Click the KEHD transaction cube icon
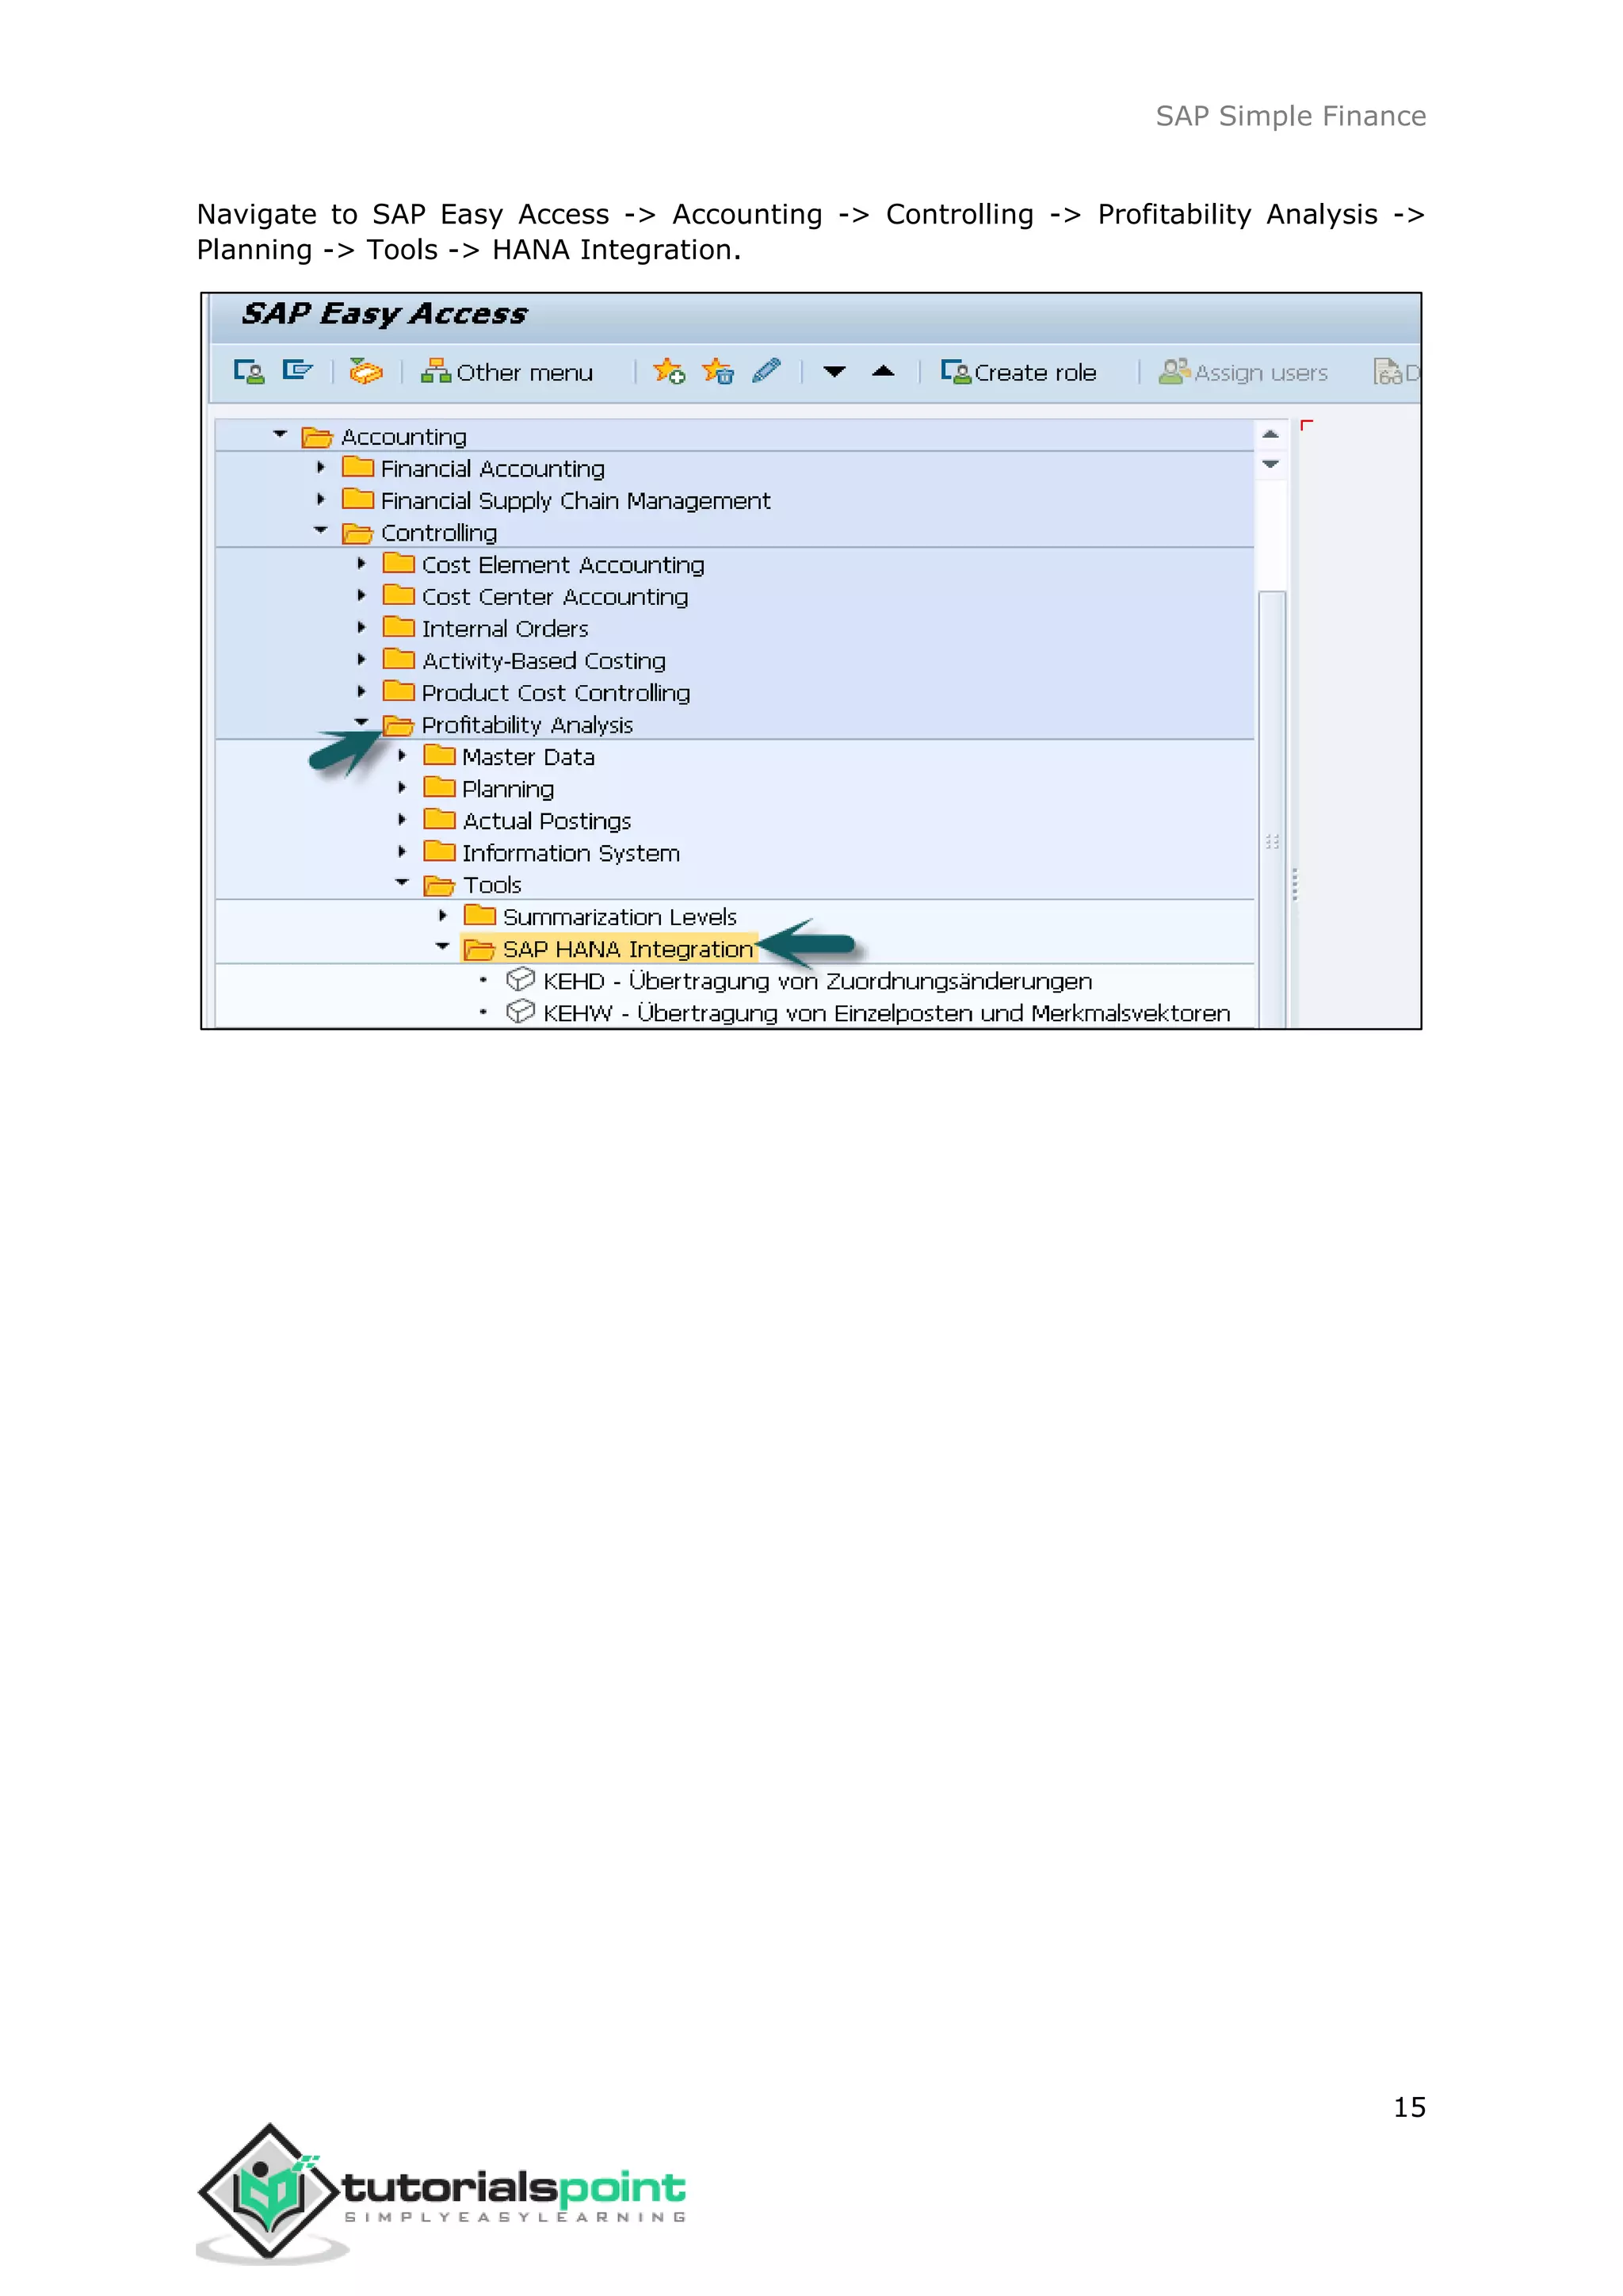The image size is (1623, 2296). point(520,979)
